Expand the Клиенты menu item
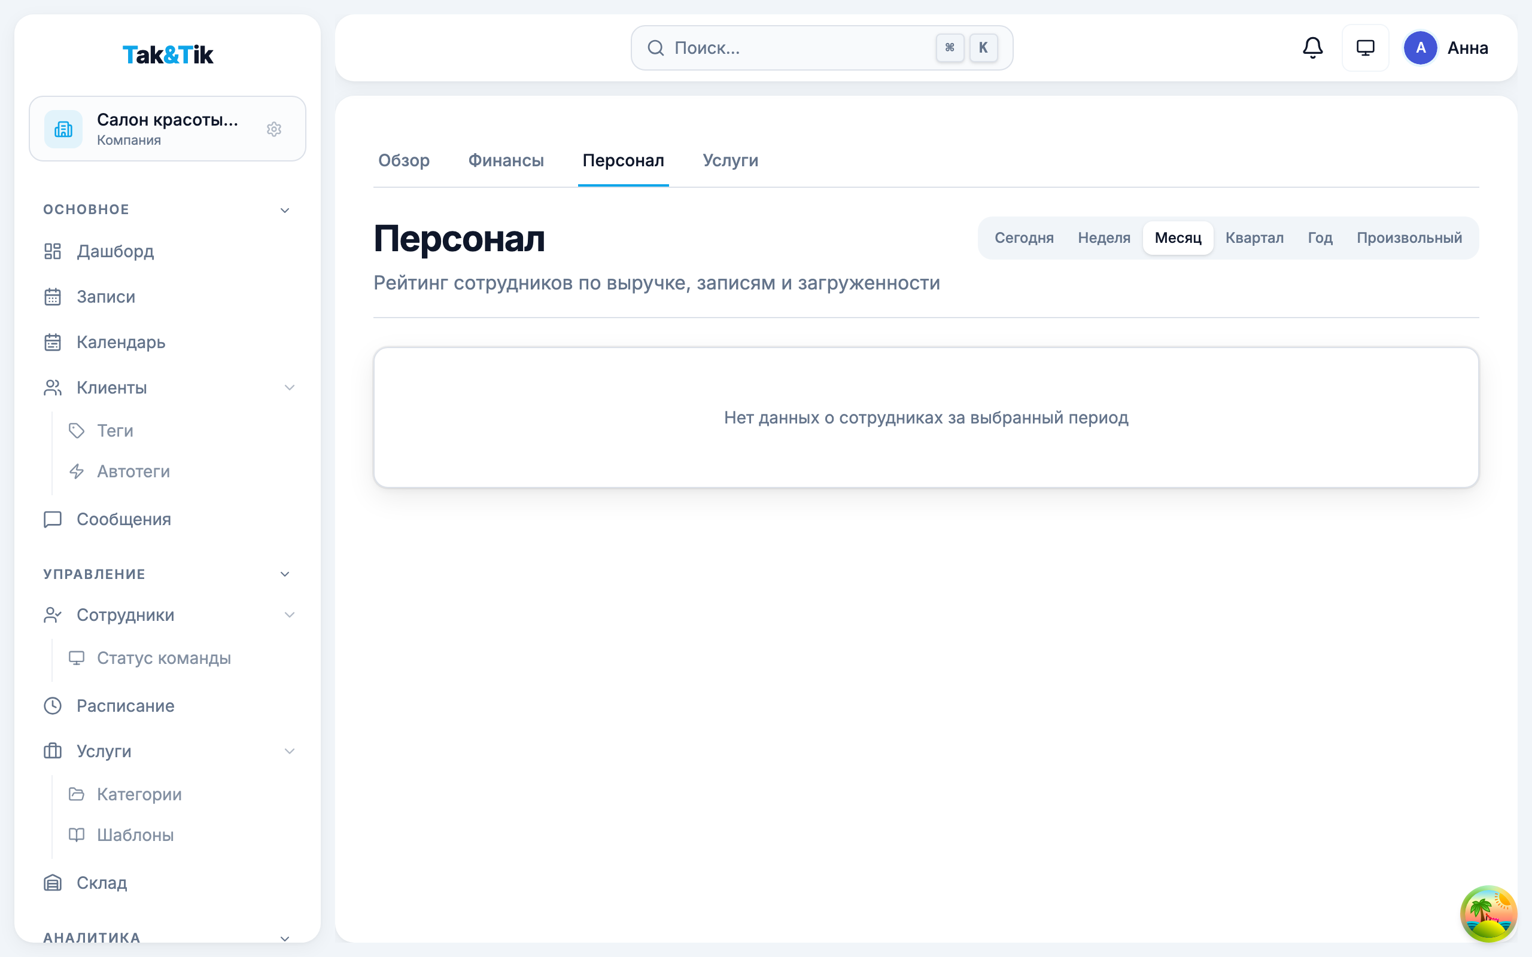1532x957 pixels. tap(291, 388)
